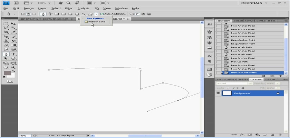Select the History Brush tool
This screenshot has width=290, height=138.
pyautogui.click(x=13, y=41)
